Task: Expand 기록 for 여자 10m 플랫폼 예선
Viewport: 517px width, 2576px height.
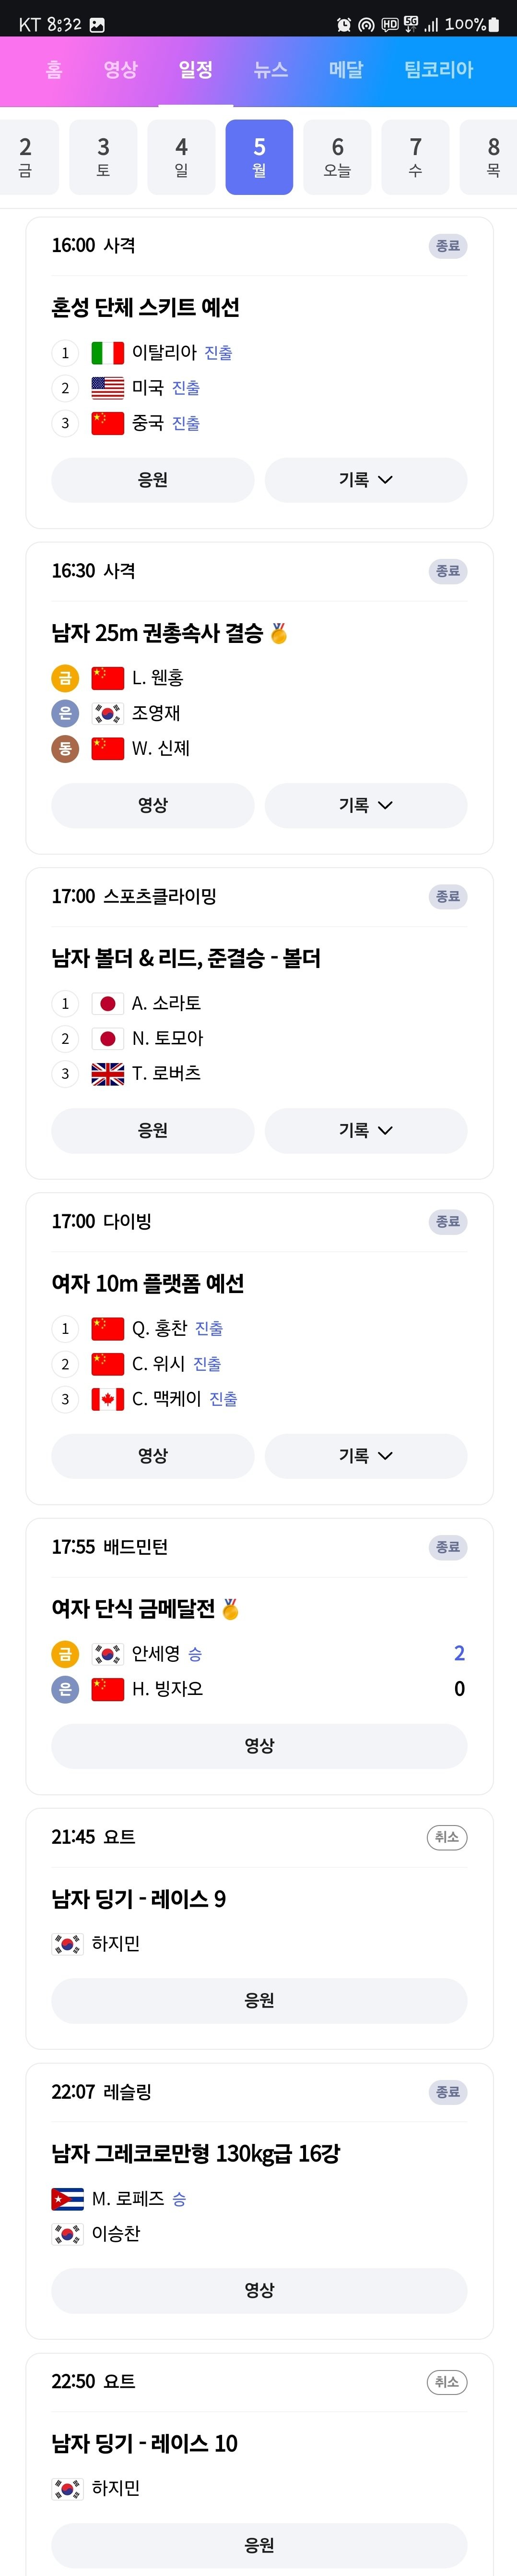Action: point(365,1456)
